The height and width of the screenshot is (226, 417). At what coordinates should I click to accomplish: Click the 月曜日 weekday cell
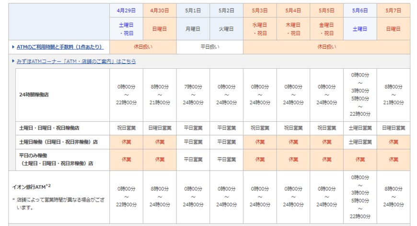(x=193, y=29)
